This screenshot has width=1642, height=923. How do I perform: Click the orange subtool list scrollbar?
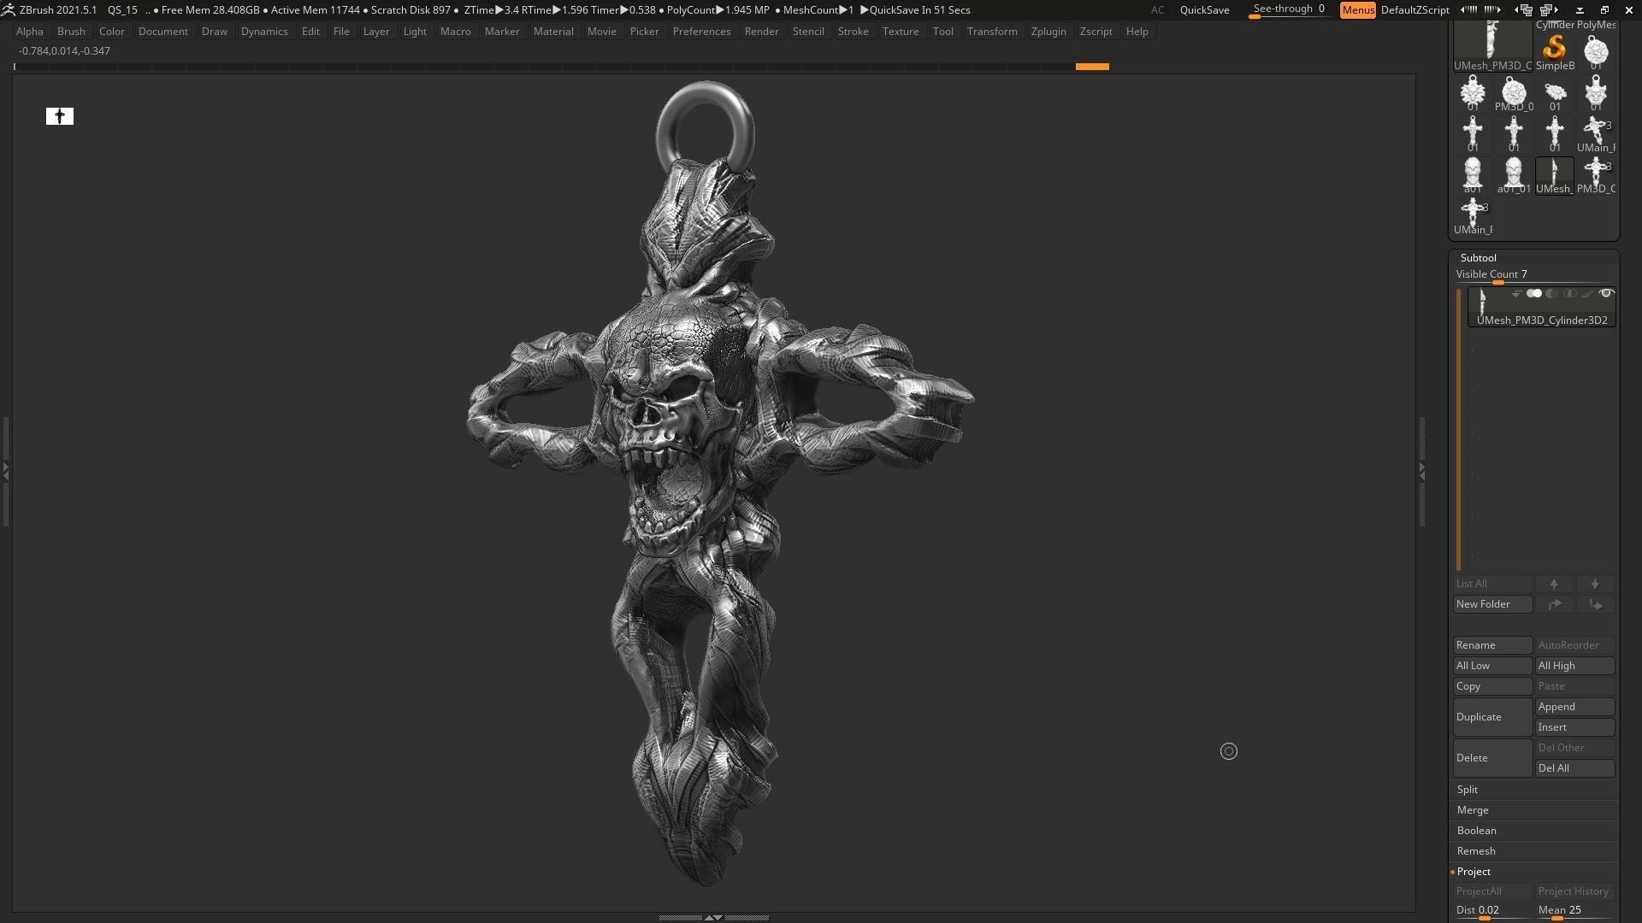pyautogui.click(x=1459, y=430)
